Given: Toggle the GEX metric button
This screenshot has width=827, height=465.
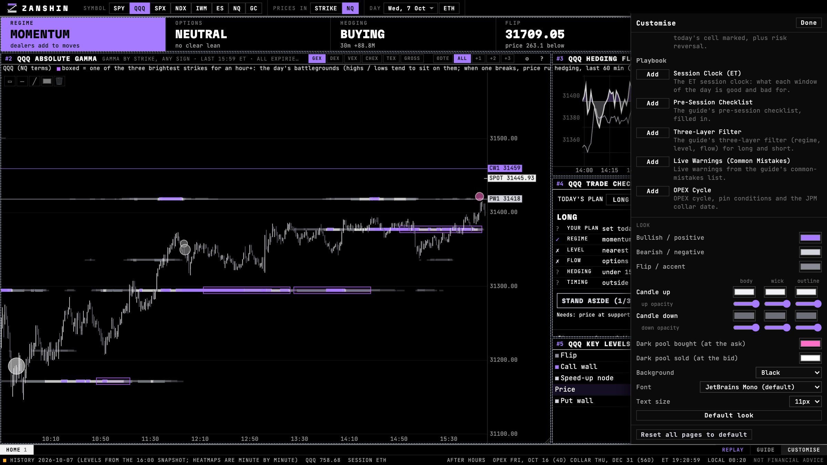Looking at the screenshot, I should (x=317, y=59).
